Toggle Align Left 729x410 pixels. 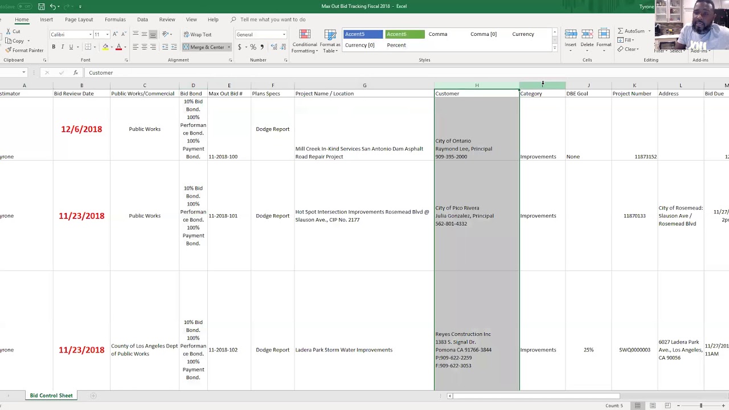coord(136,47)
